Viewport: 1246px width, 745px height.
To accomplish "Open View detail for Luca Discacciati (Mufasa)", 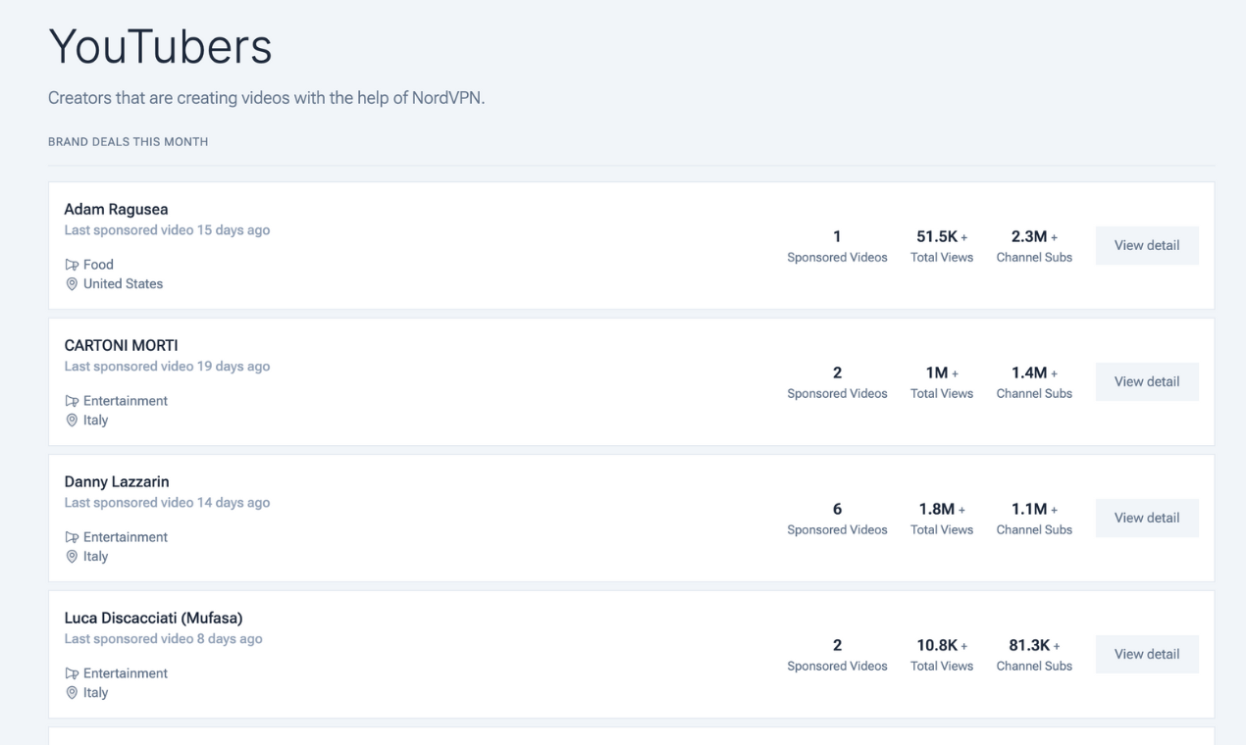I will pyautogui.click(x=1147, y=654).
